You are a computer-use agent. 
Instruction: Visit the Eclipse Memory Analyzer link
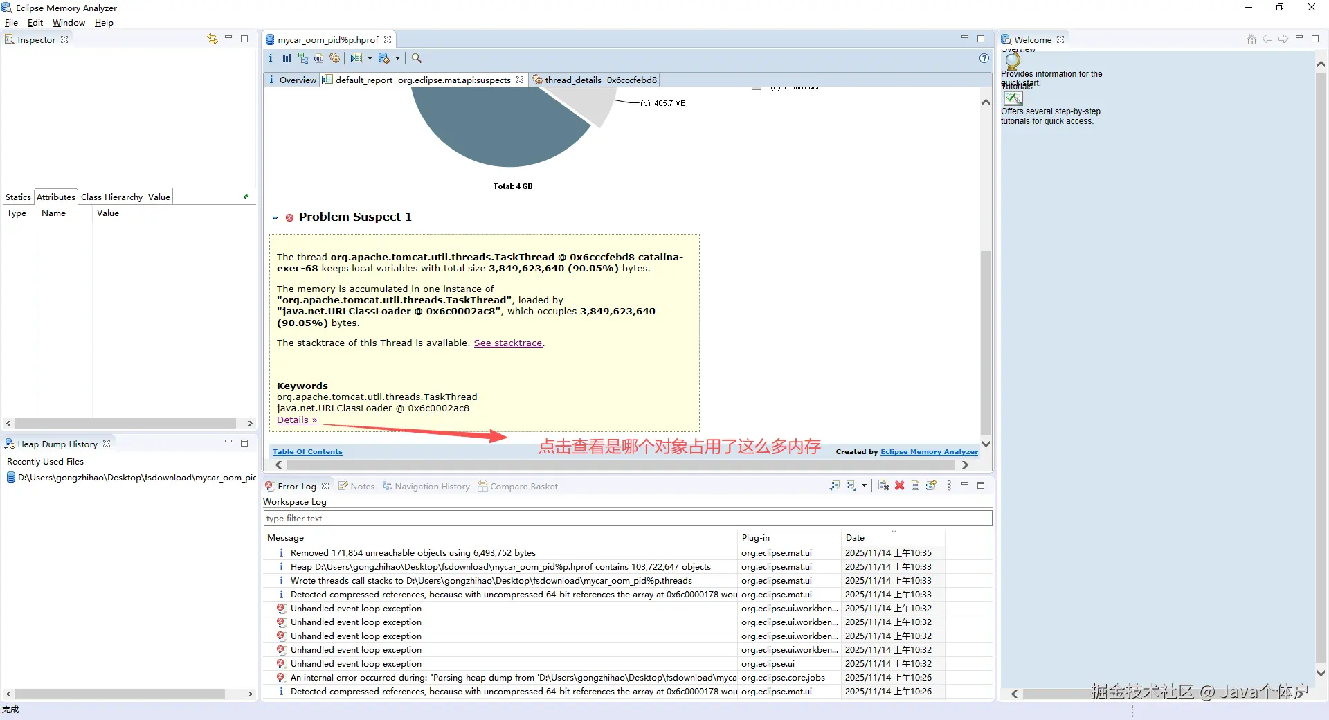coord(929,451)
